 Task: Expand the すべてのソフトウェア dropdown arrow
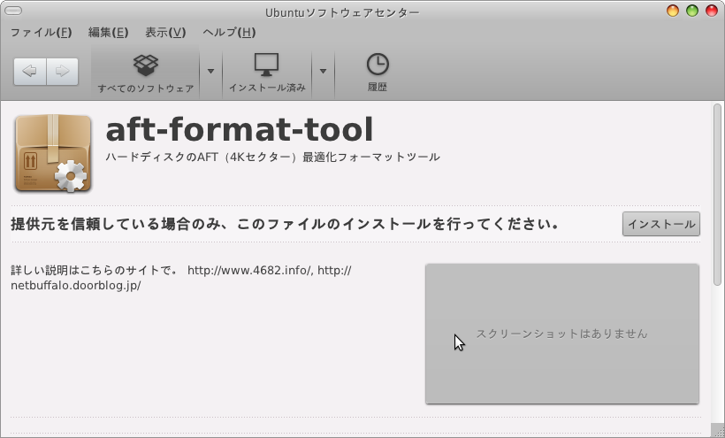[210, 71]
